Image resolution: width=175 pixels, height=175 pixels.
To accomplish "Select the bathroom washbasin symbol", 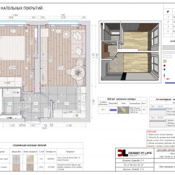I will [7, 93].
